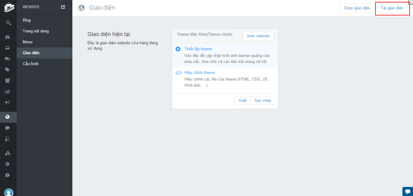Open the Thiết lập theme link

[198, 49]
